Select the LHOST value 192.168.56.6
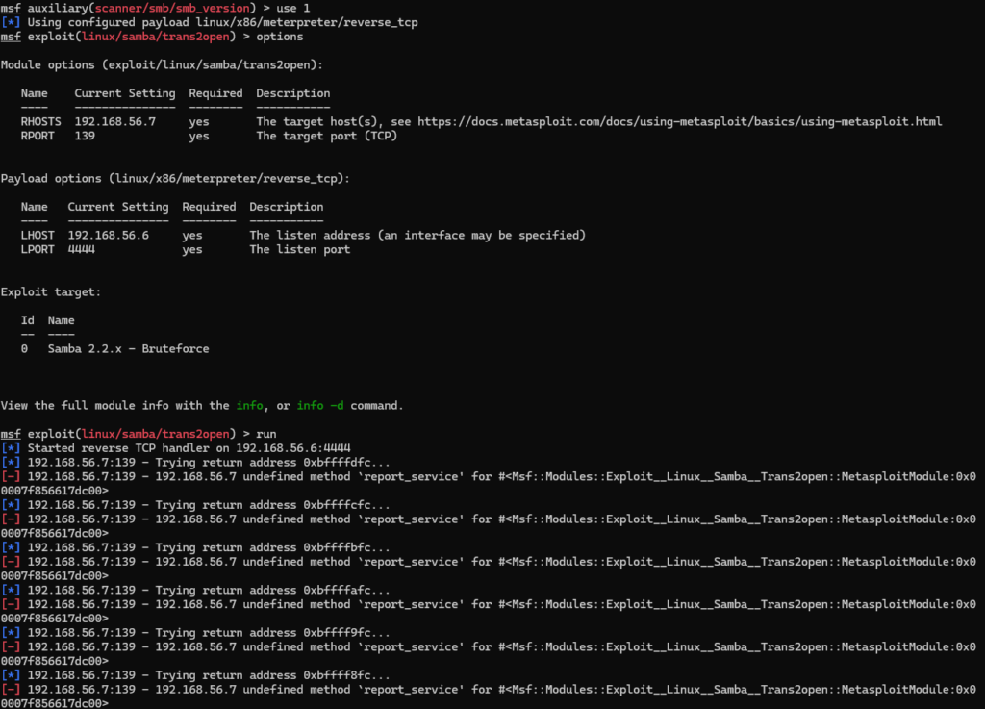 (x=109, y=235)
